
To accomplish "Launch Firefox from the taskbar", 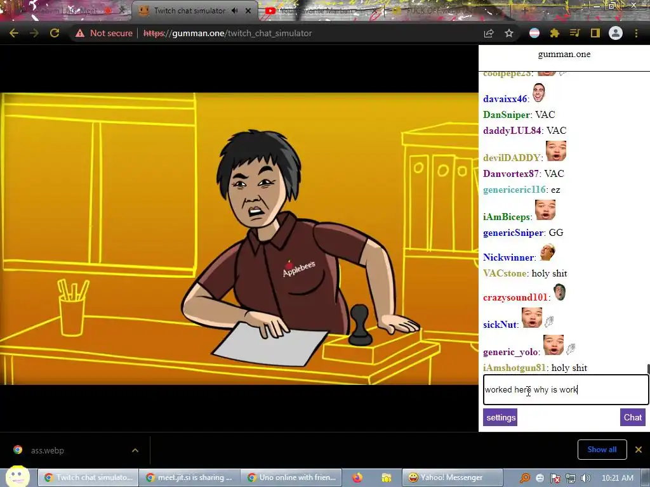I will click(x=357, y=478).
